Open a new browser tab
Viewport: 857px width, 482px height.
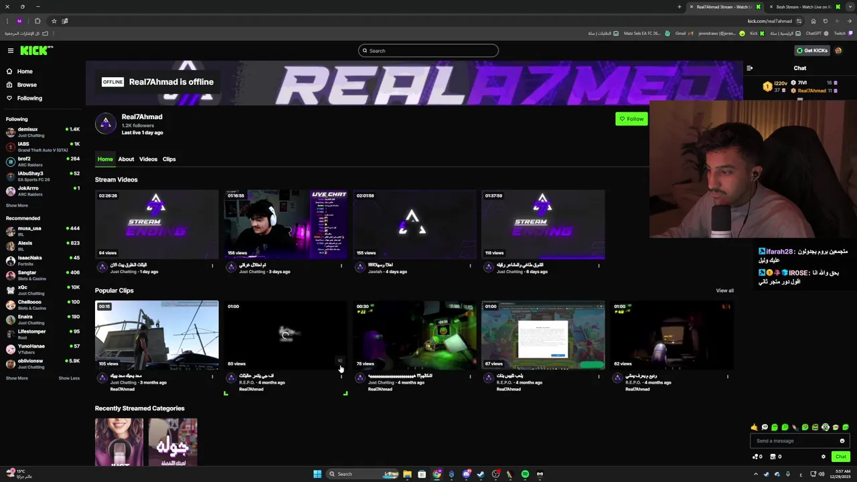point(679,7)
